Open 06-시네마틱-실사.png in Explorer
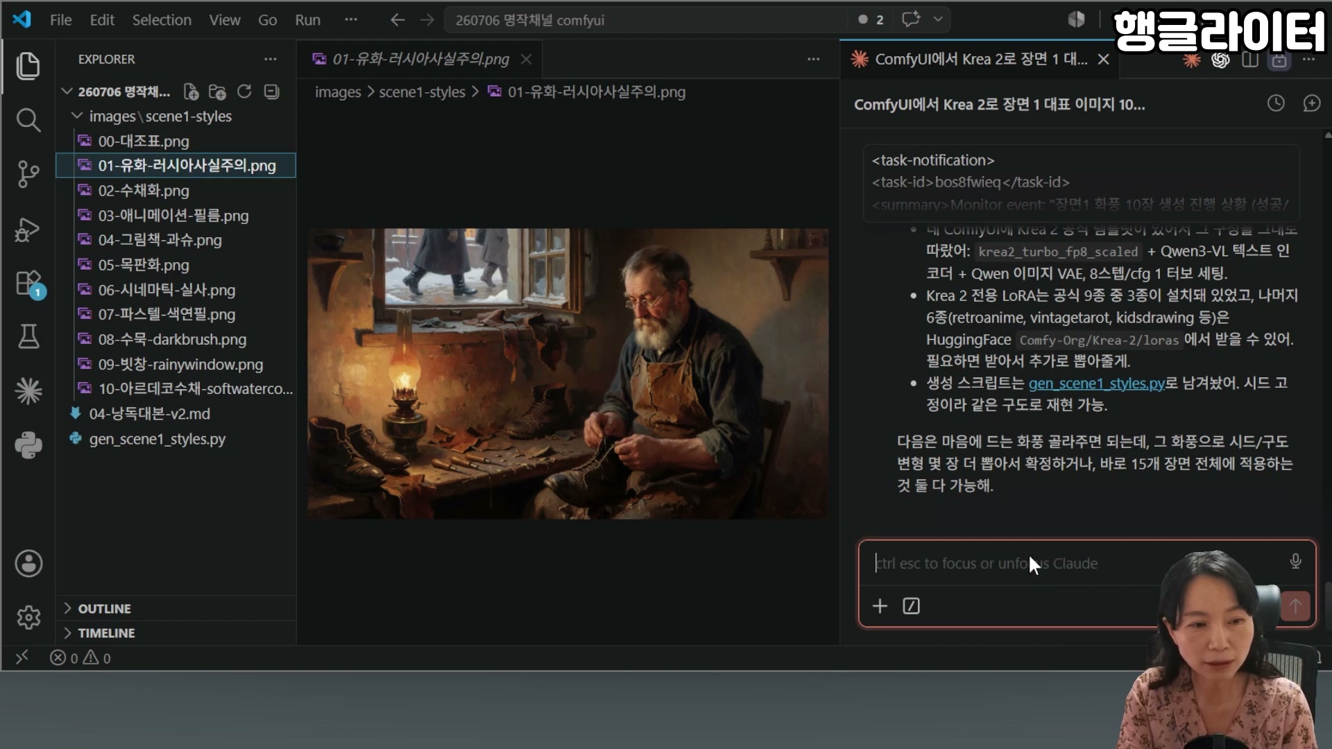The width and height of the screenshot is (1332, 749). pos(176,289)
